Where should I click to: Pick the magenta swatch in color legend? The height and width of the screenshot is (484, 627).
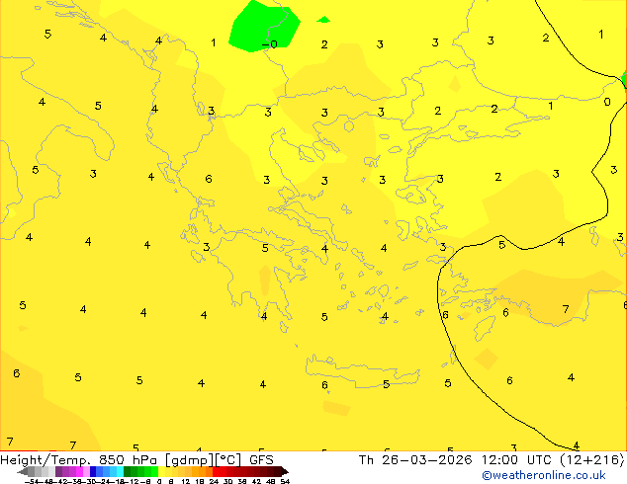click(79, 471)
